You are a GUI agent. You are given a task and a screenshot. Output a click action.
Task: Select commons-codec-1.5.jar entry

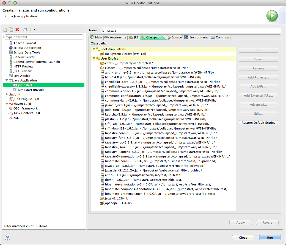[159, 91]
